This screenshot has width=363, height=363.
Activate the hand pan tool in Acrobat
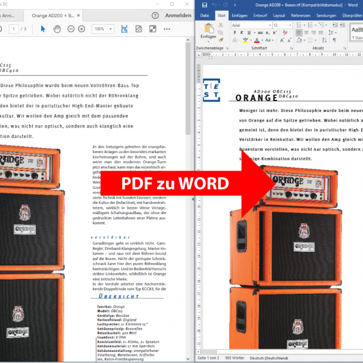(57, 29)
